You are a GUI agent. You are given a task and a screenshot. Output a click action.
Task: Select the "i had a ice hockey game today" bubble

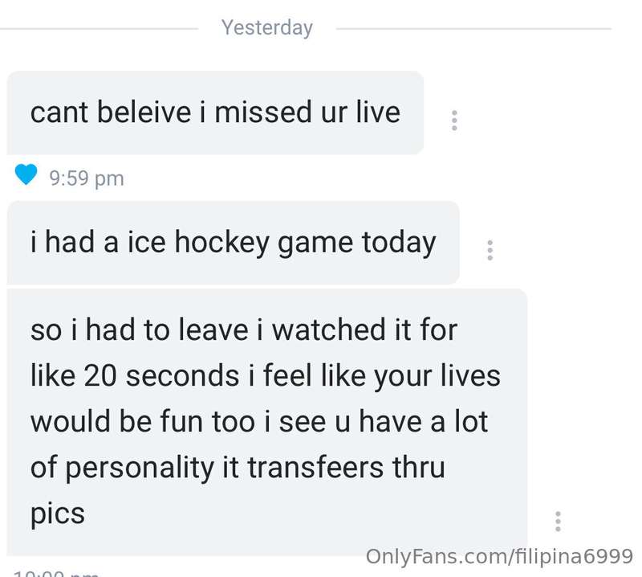pos(233,243)
